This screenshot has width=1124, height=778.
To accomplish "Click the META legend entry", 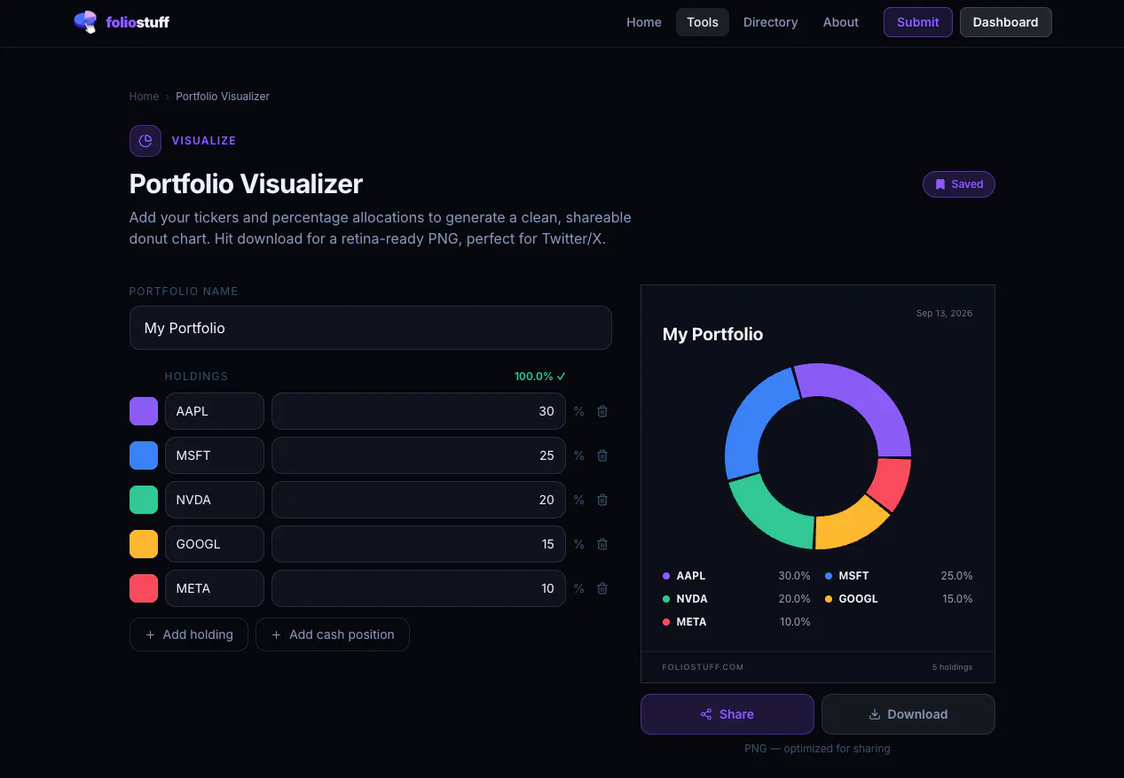I will click(x=736, y=622).
